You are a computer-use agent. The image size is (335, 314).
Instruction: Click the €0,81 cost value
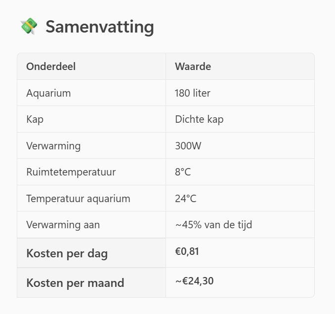point(187,252)
